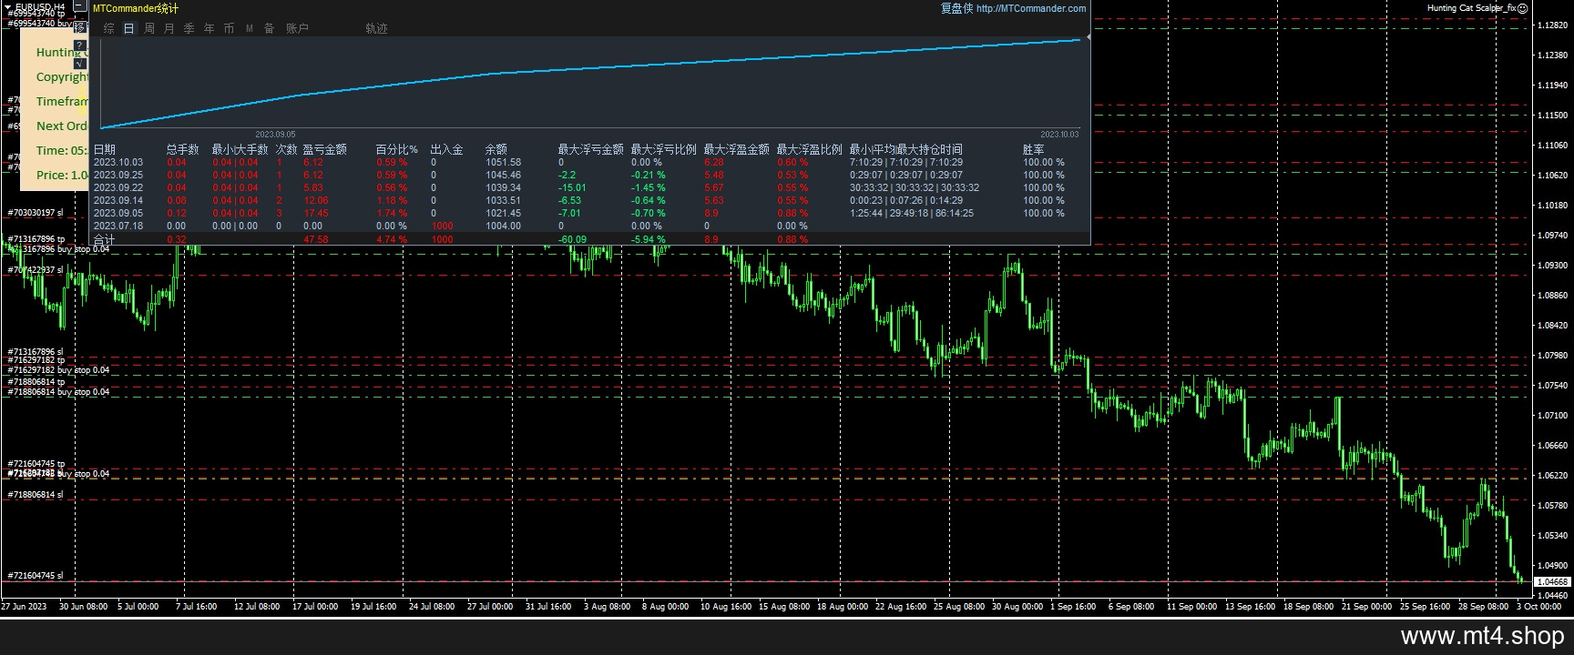Viewport: 1574px width, 655px height.
Task: Click the 2023.09.25 date row
Action: (x=118, y=175)
